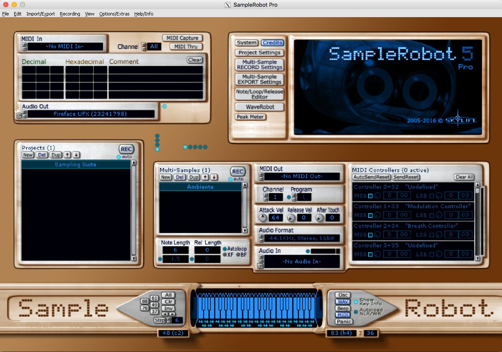Select 61-key keyboard size
The width and height of the screenshot is (502, 352).
pos(154,298)
